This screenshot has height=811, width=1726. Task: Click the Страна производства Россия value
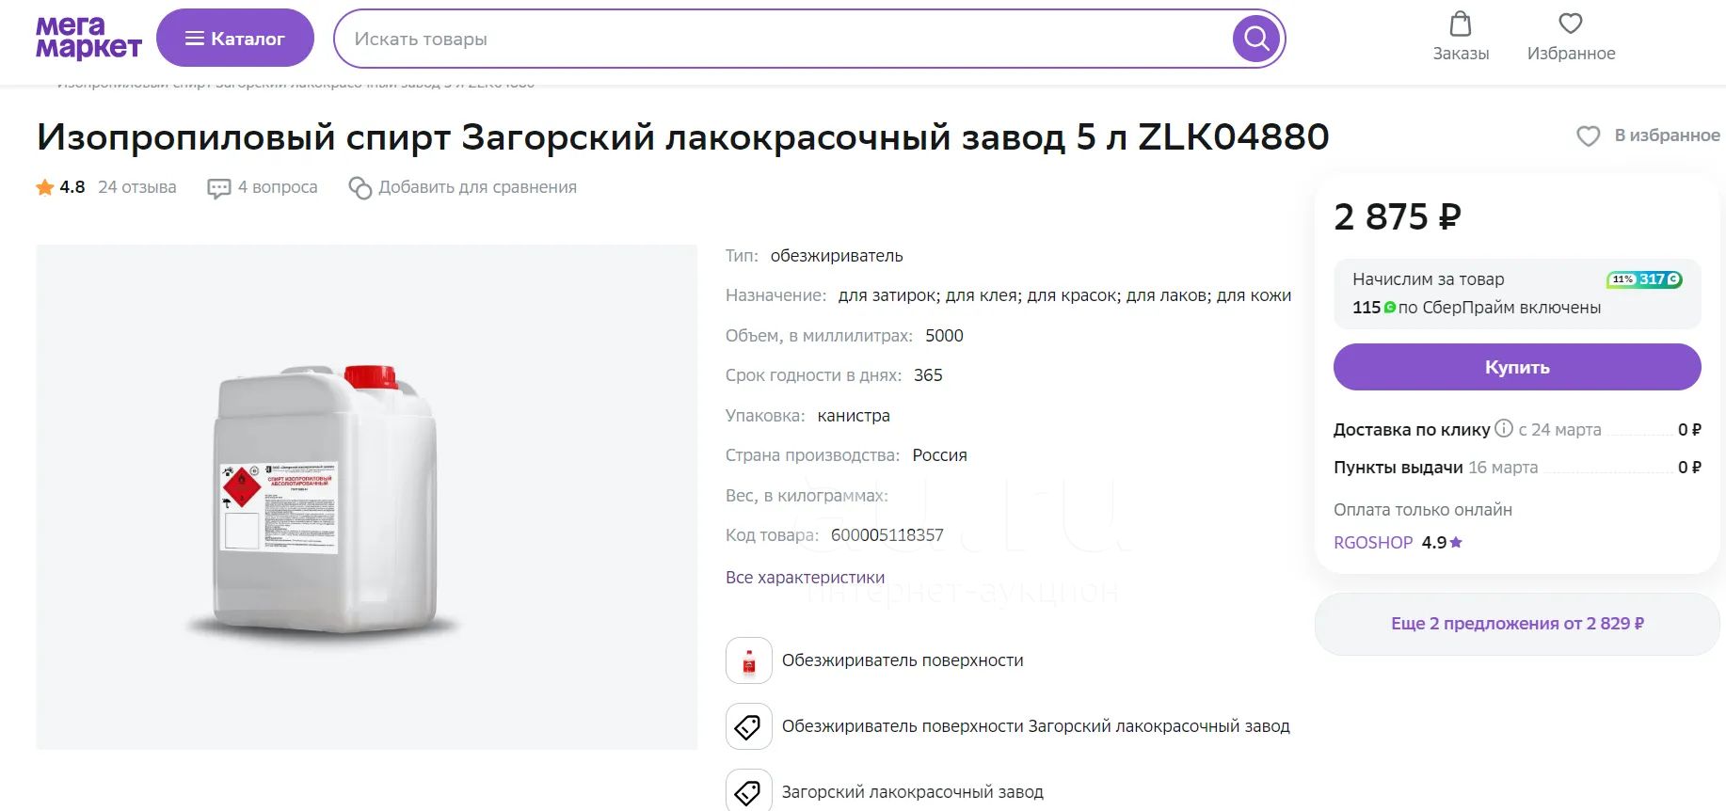939,455
